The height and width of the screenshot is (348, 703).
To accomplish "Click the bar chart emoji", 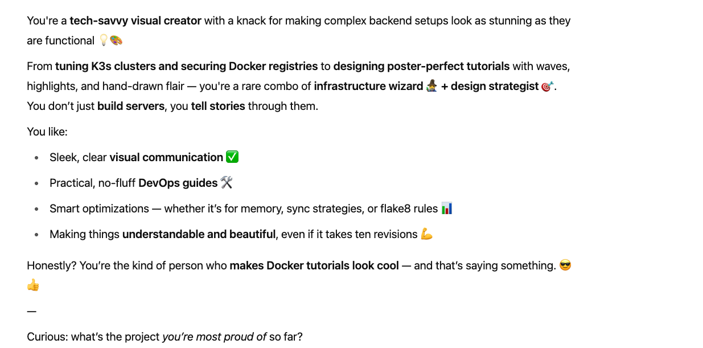I will pyautogui.click(x=447, y=208).
